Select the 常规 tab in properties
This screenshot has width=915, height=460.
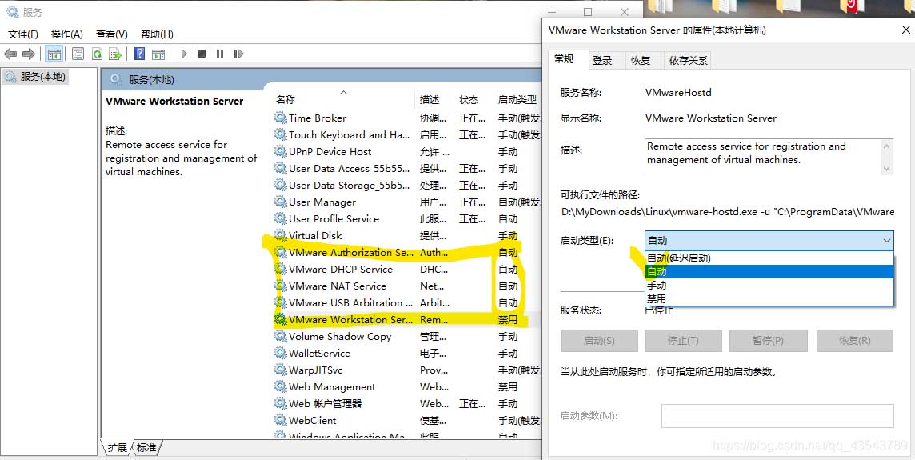pyautogui.click(x=564, y=59)
